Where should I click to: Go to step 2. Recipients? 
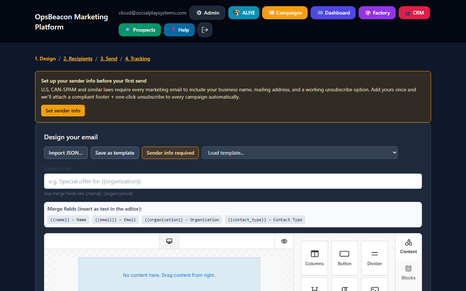pos(78,59)
